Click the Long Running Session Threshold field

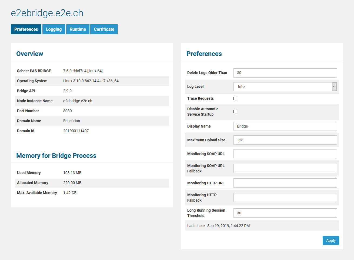click(x=285, y=213)
